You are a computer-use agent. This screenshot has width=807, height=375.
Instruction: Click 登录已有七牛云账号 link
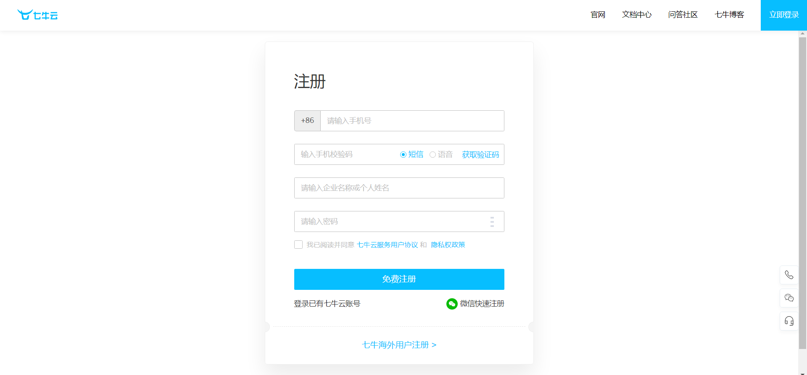tap(327, 304)
